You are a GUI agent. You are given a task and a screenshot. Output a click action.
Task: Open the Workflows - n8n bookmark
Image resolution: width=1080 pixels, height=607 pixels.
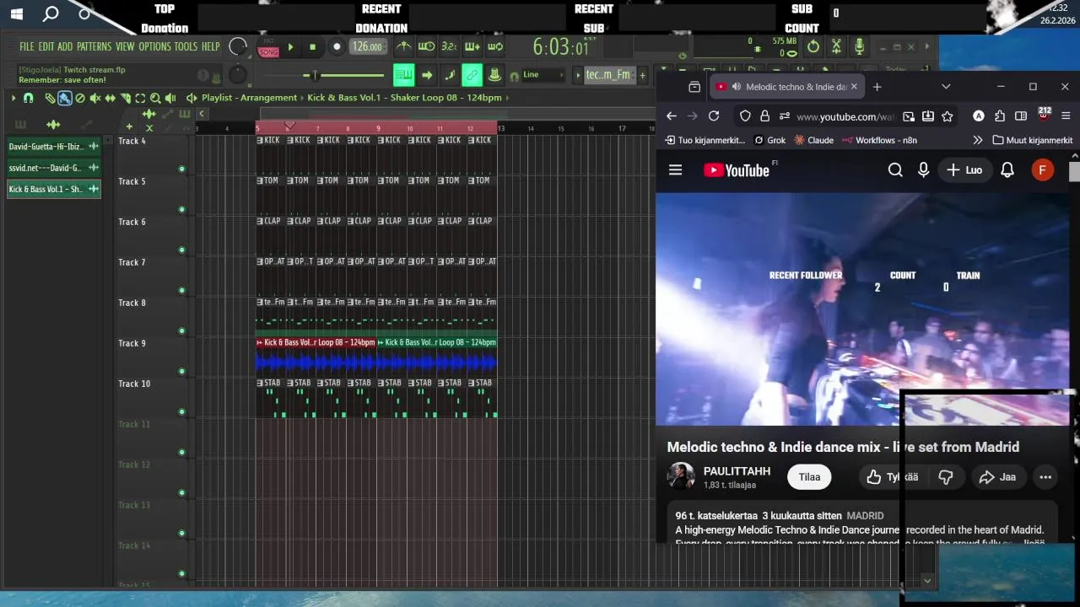coord(878,140)
